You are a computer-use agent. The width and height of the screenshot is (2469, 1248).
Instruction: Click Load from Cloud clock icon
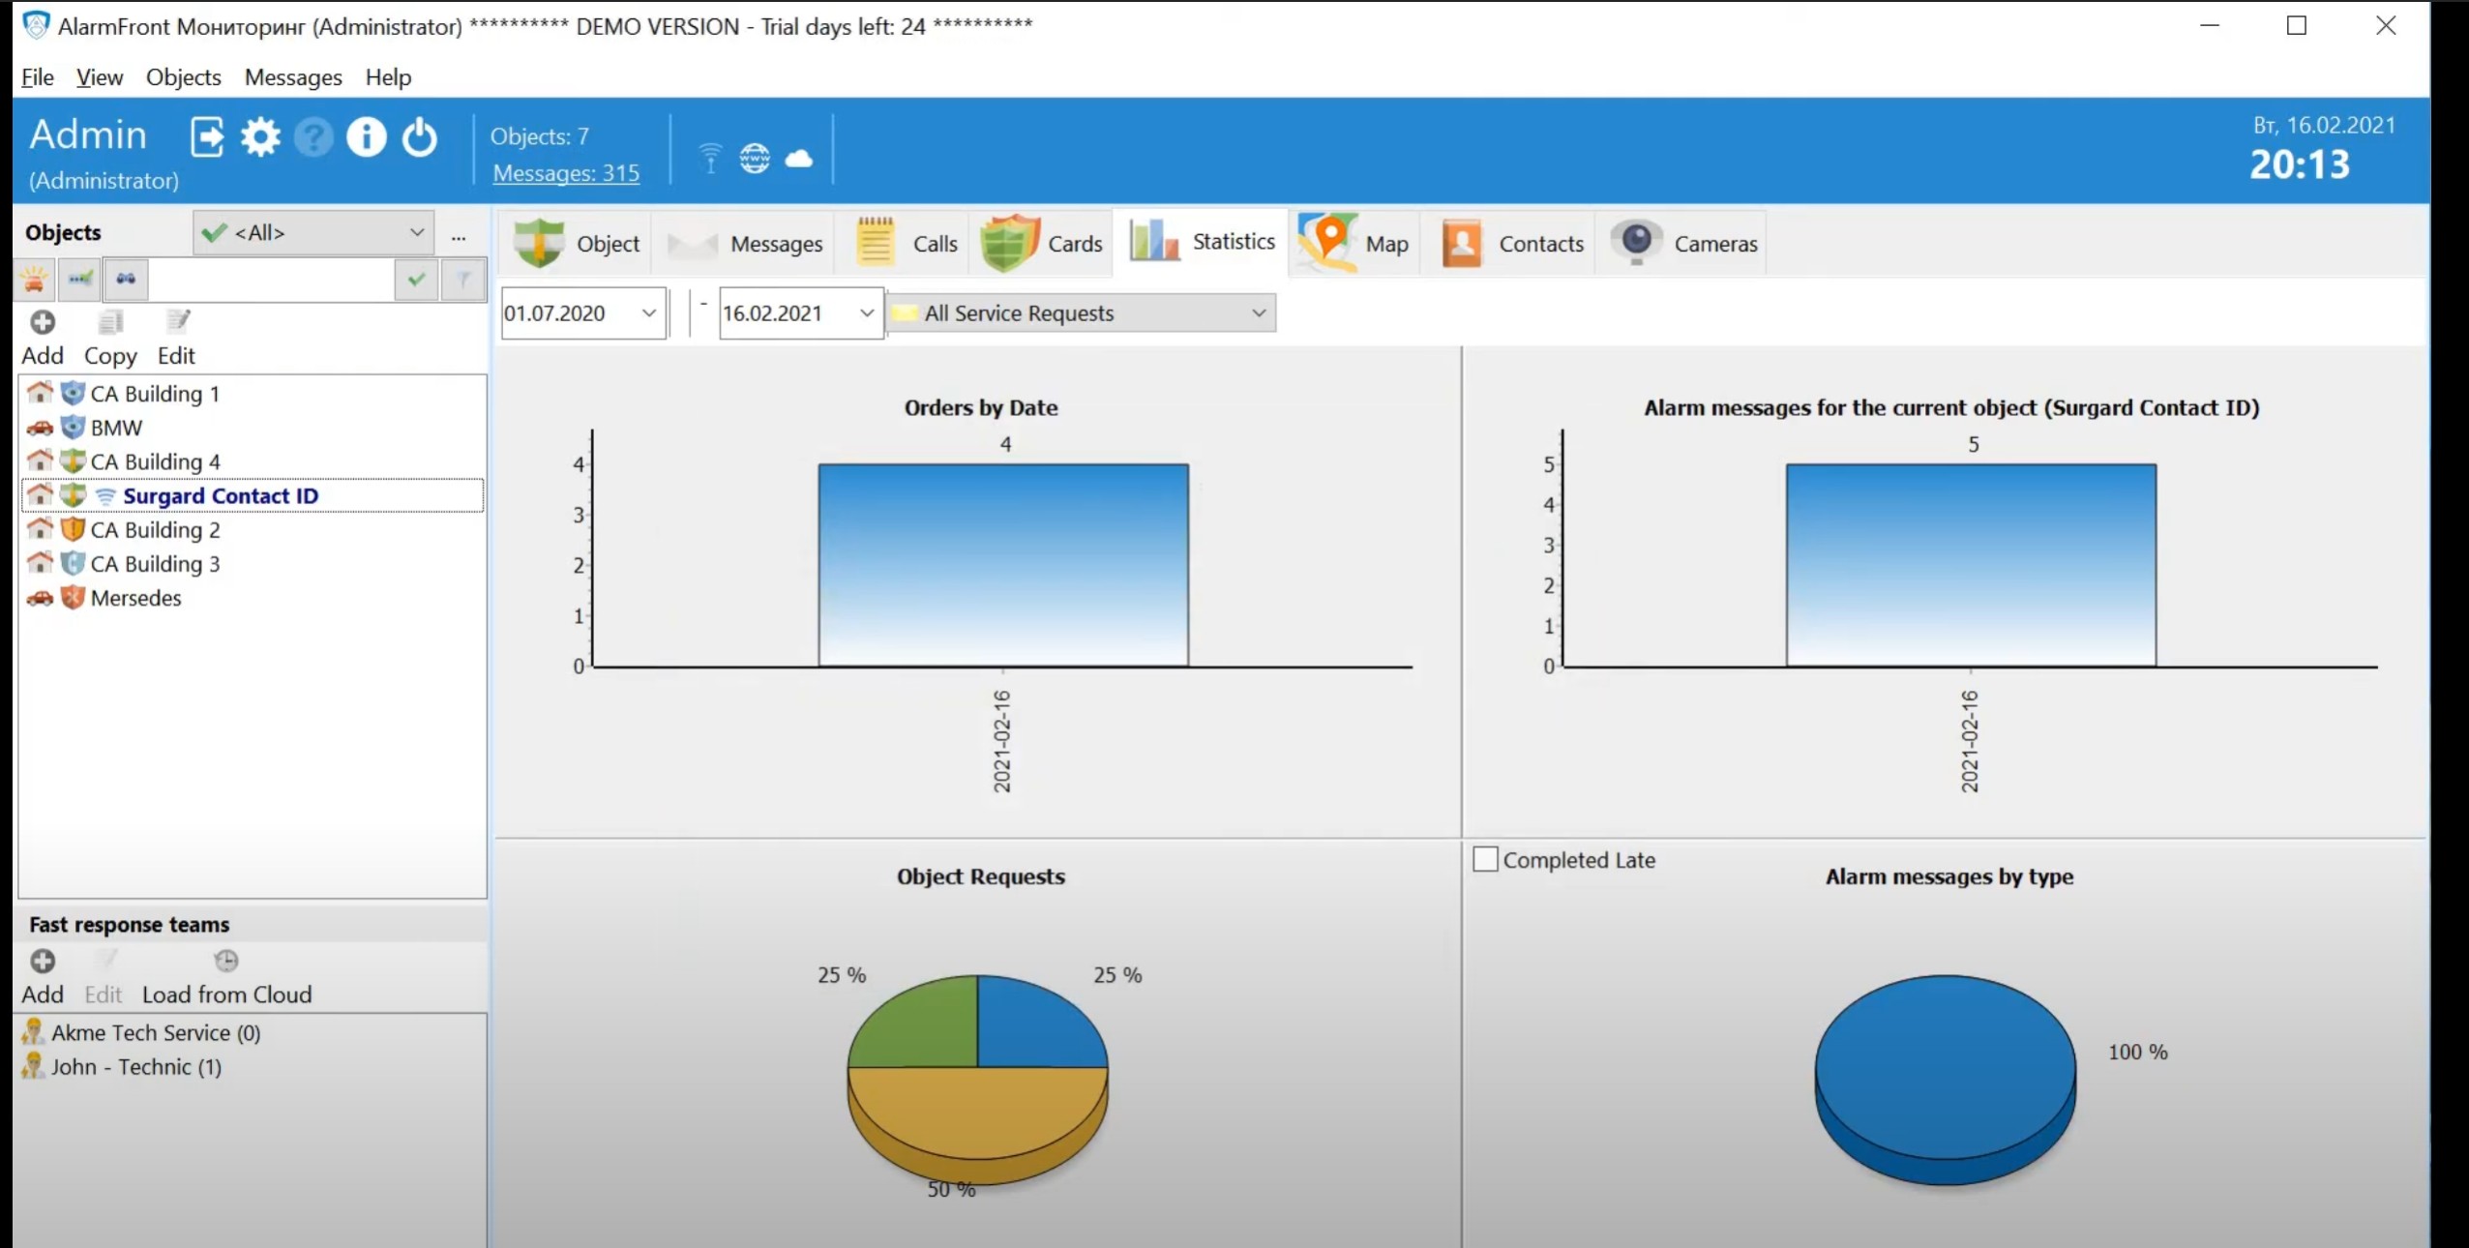point(226,961)
